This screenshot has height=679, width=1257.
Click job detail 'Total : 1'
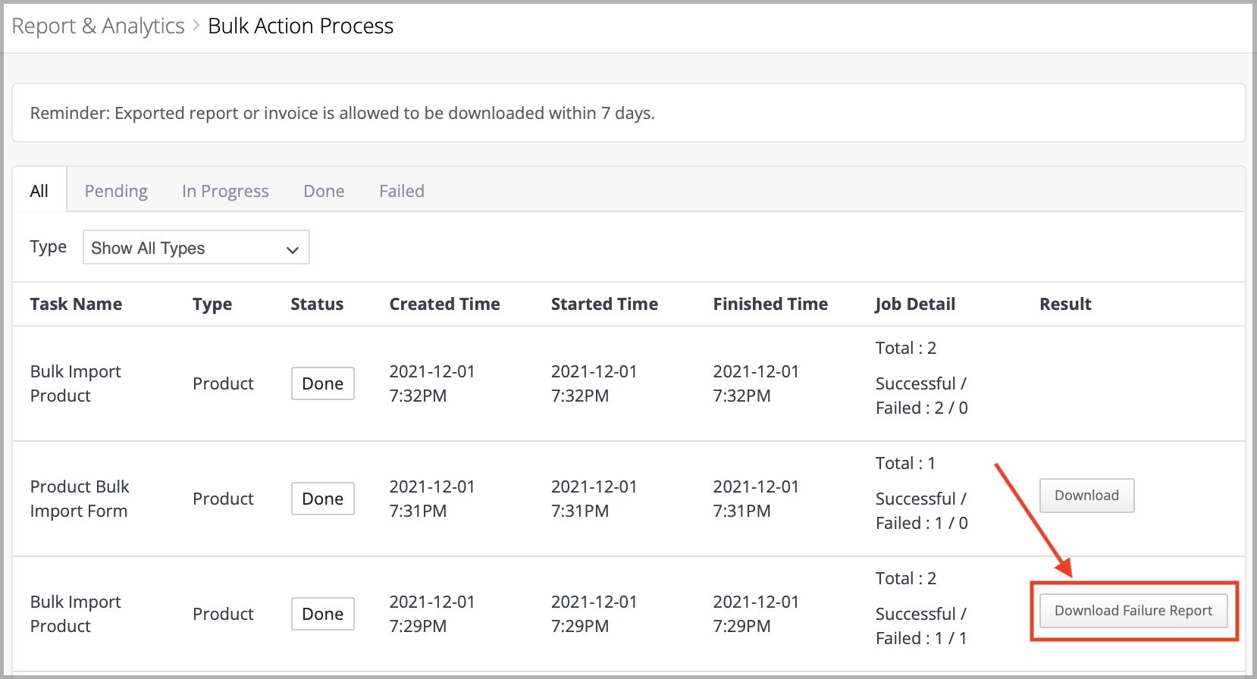point(905,463)
